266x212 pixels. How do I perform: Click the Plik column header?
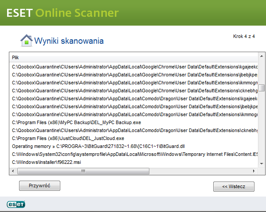pyautogui.click(x=134, y=58)
